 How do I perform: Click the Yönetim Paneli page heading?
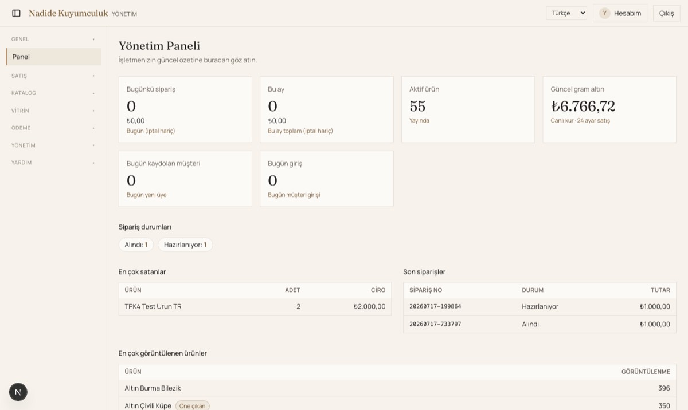click(x=159, y=46)
